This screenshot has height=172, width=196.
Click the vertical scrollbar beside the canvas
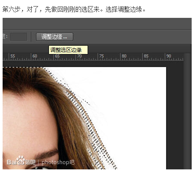(187, 111)
